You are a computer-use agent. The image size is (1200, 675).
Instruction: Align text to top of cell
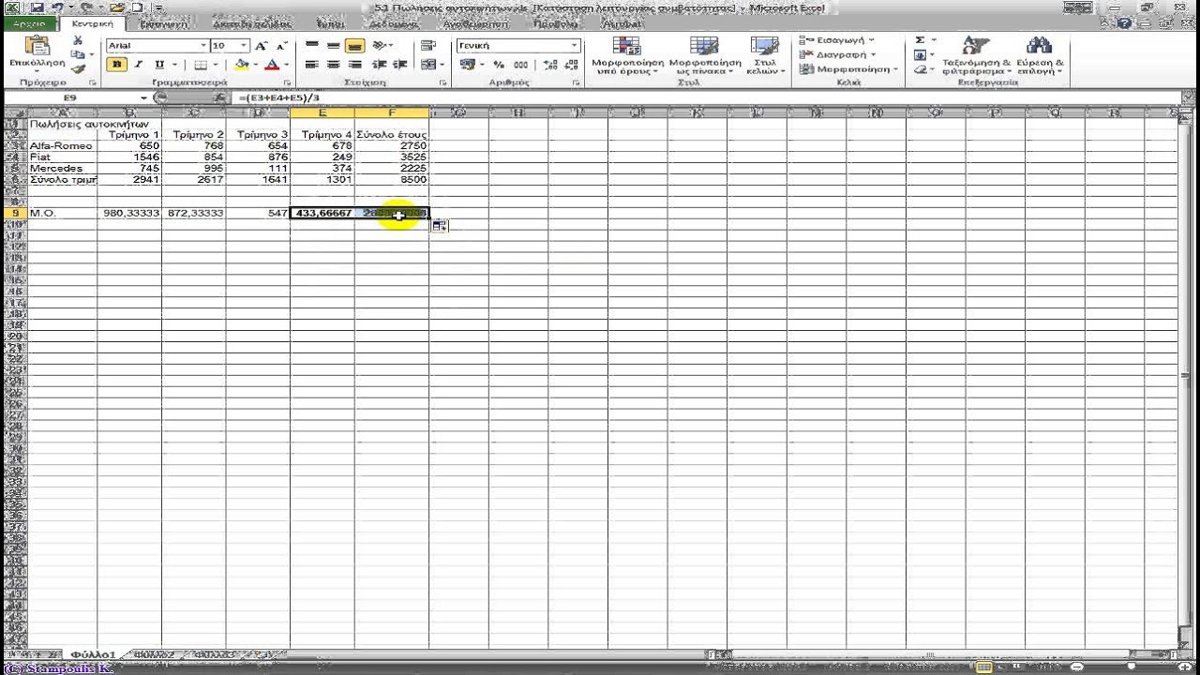(312, 45)
